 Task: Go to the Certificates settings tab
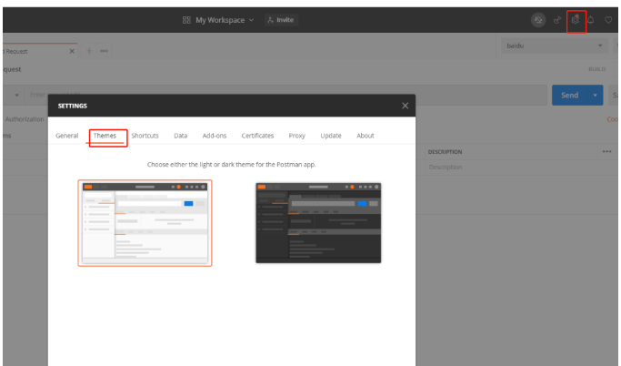[257, 136]
